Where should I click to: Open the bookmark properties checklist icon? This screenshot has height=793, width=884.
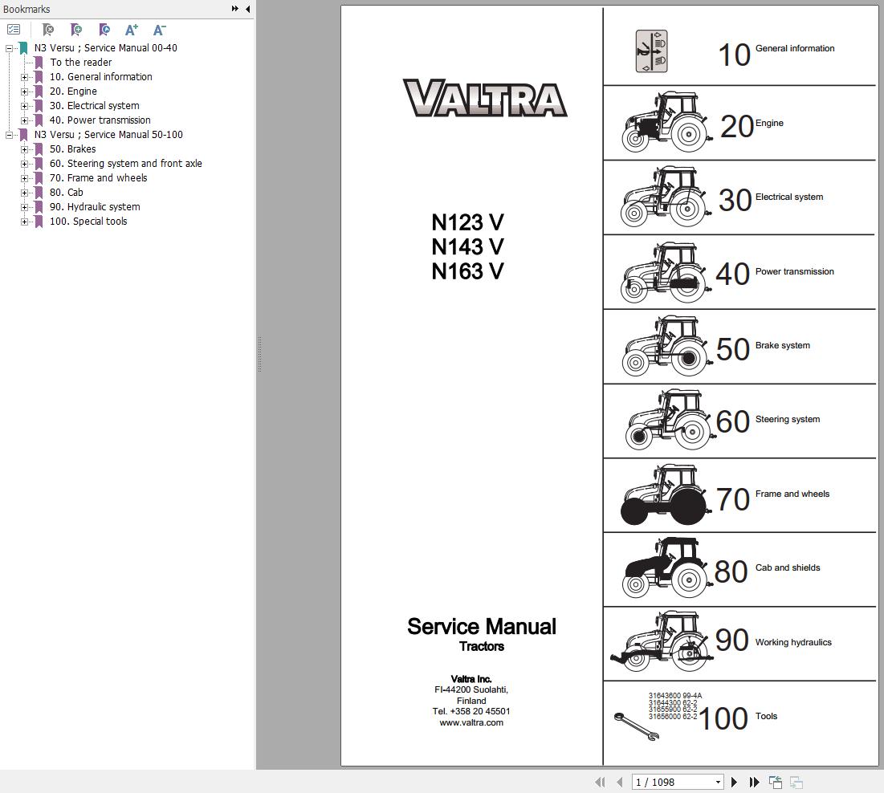[x=14, y=29]
